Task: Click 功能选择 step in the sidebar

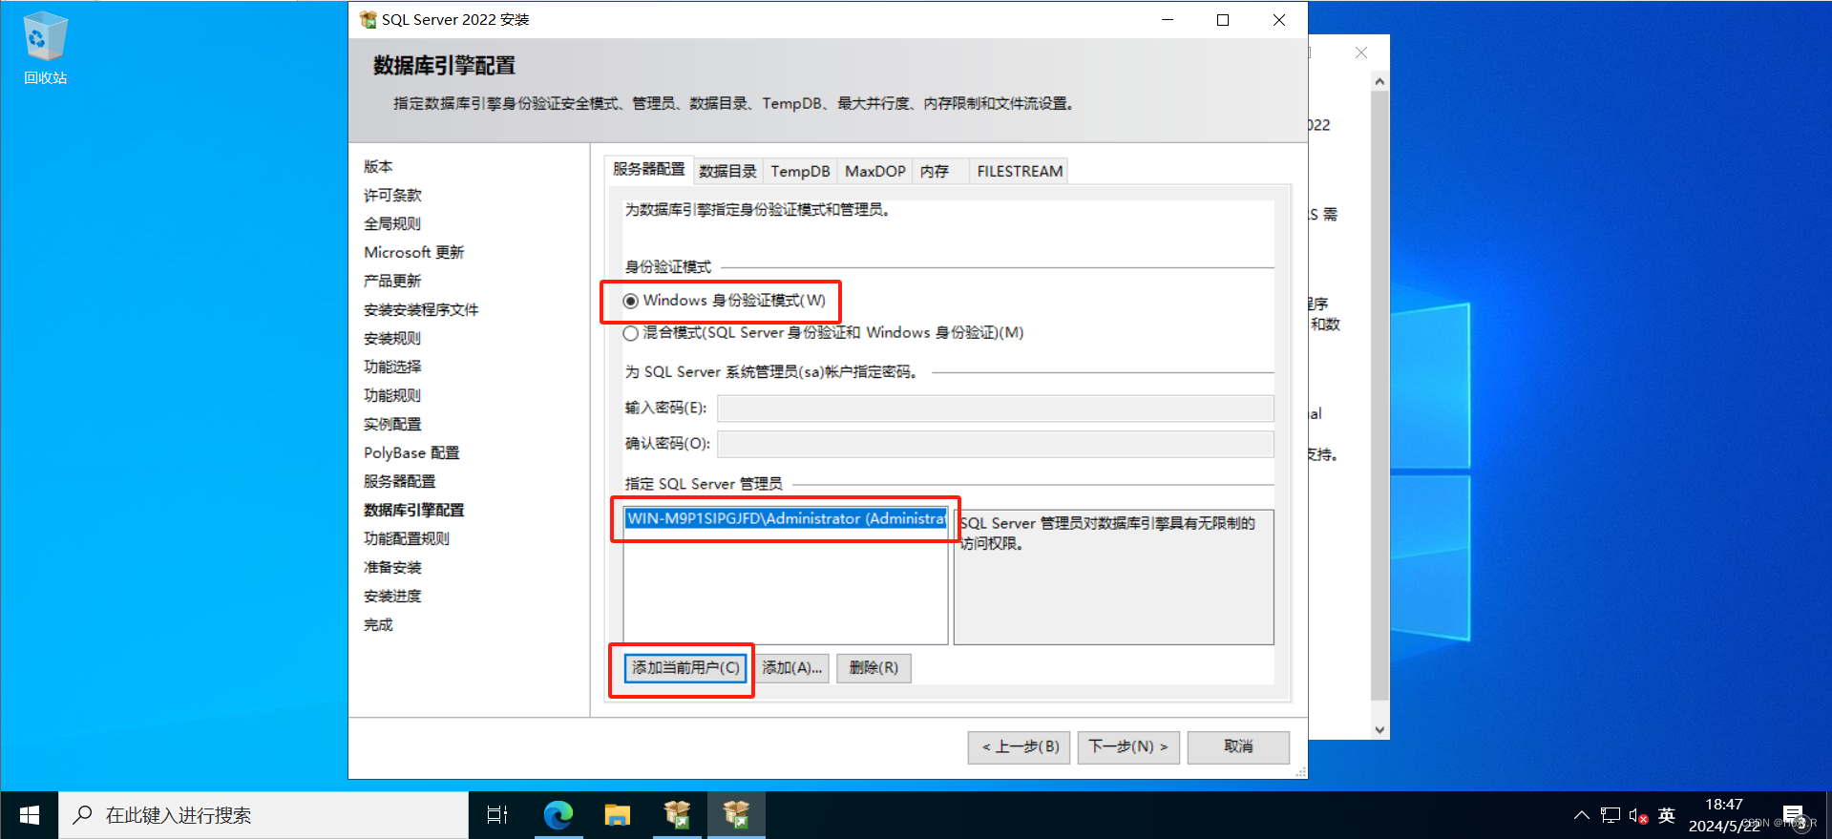Action: [392, 367]
